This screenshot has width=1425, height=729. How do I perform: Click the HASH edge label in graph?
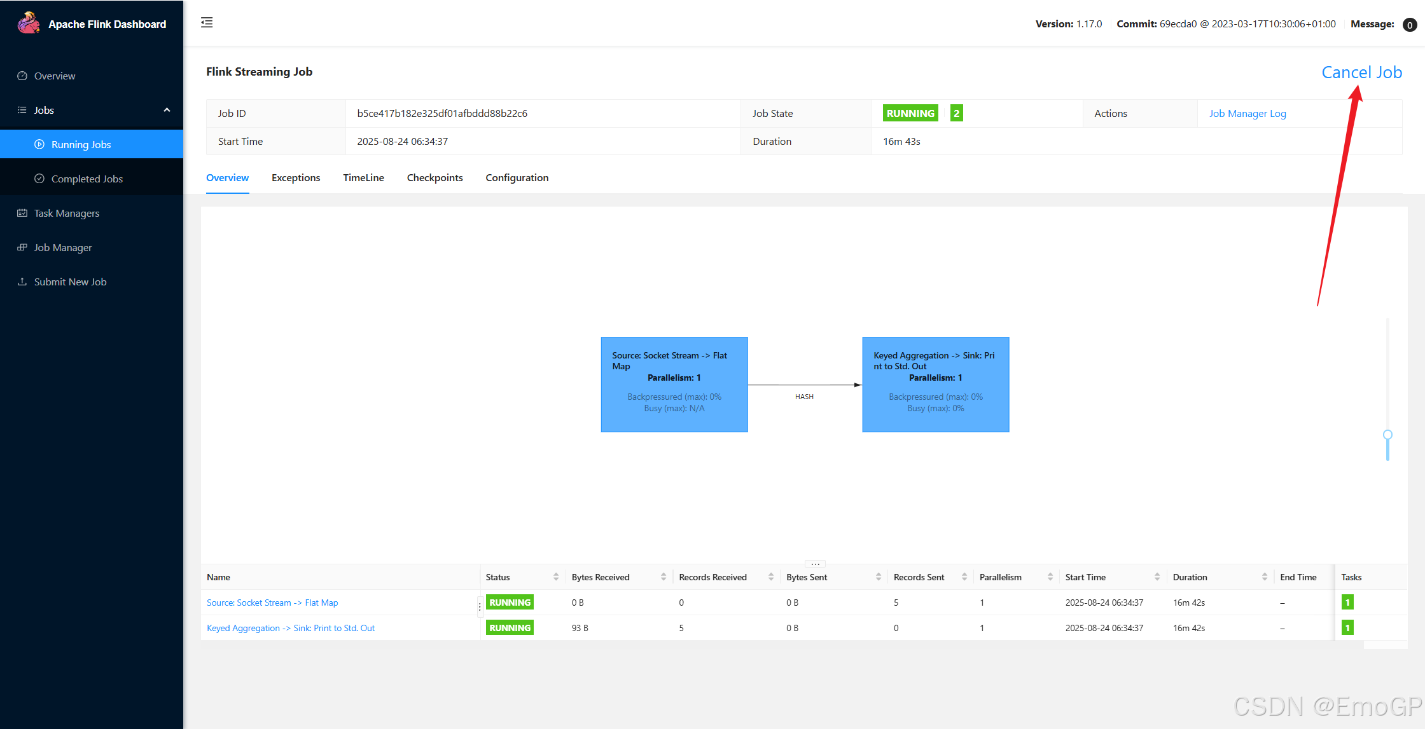pos(804,397)
